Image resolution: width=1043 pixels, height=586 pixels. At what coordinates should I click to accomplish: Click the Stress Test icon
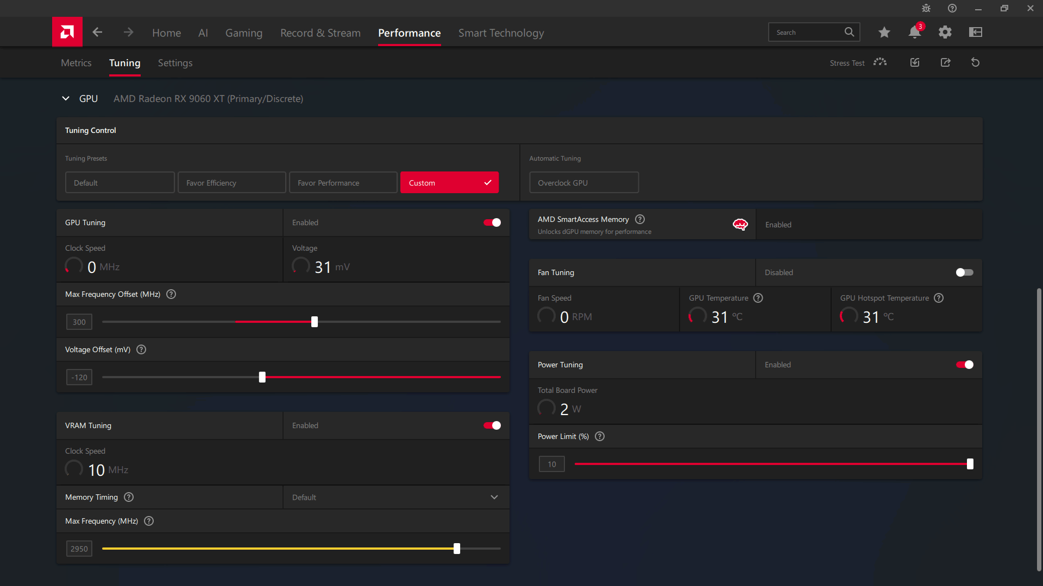coord(880,62)
